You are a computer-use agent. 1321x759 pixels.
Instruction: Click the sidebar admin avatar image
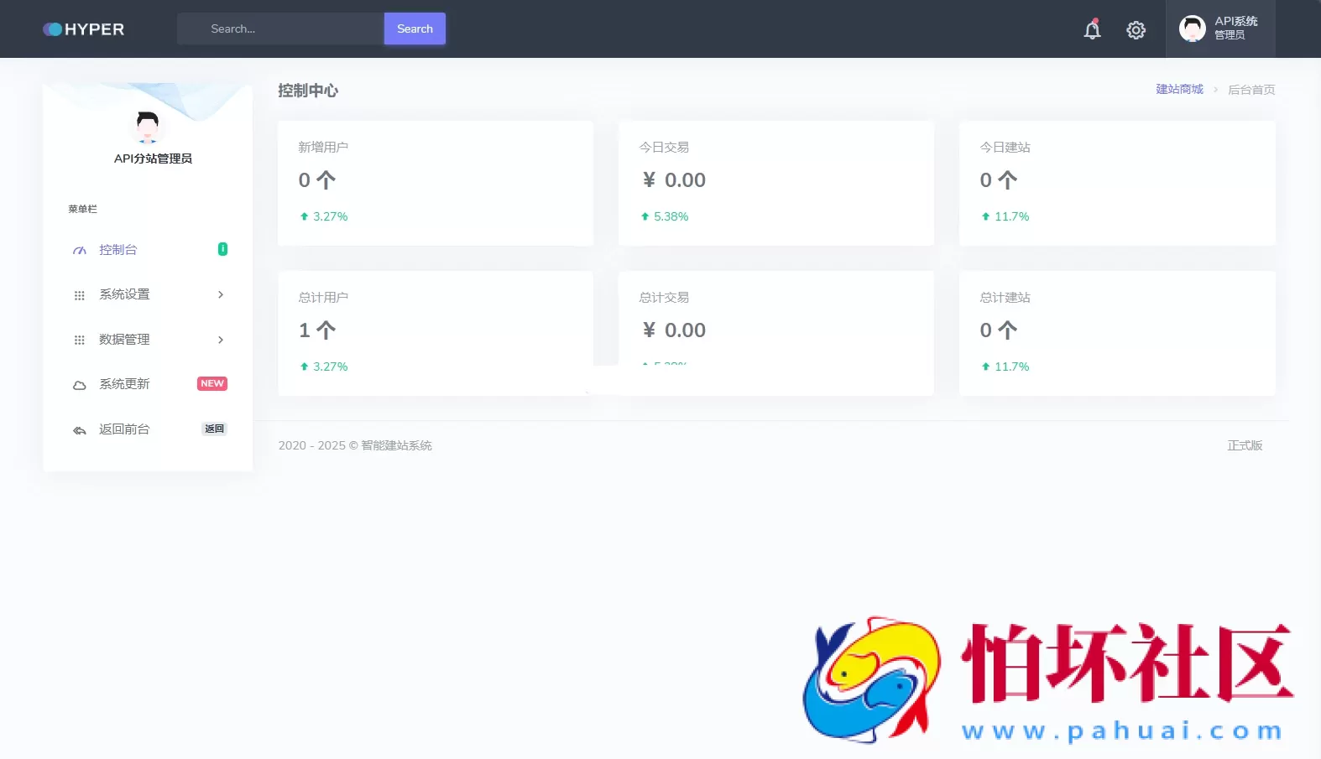click(148, 127)
